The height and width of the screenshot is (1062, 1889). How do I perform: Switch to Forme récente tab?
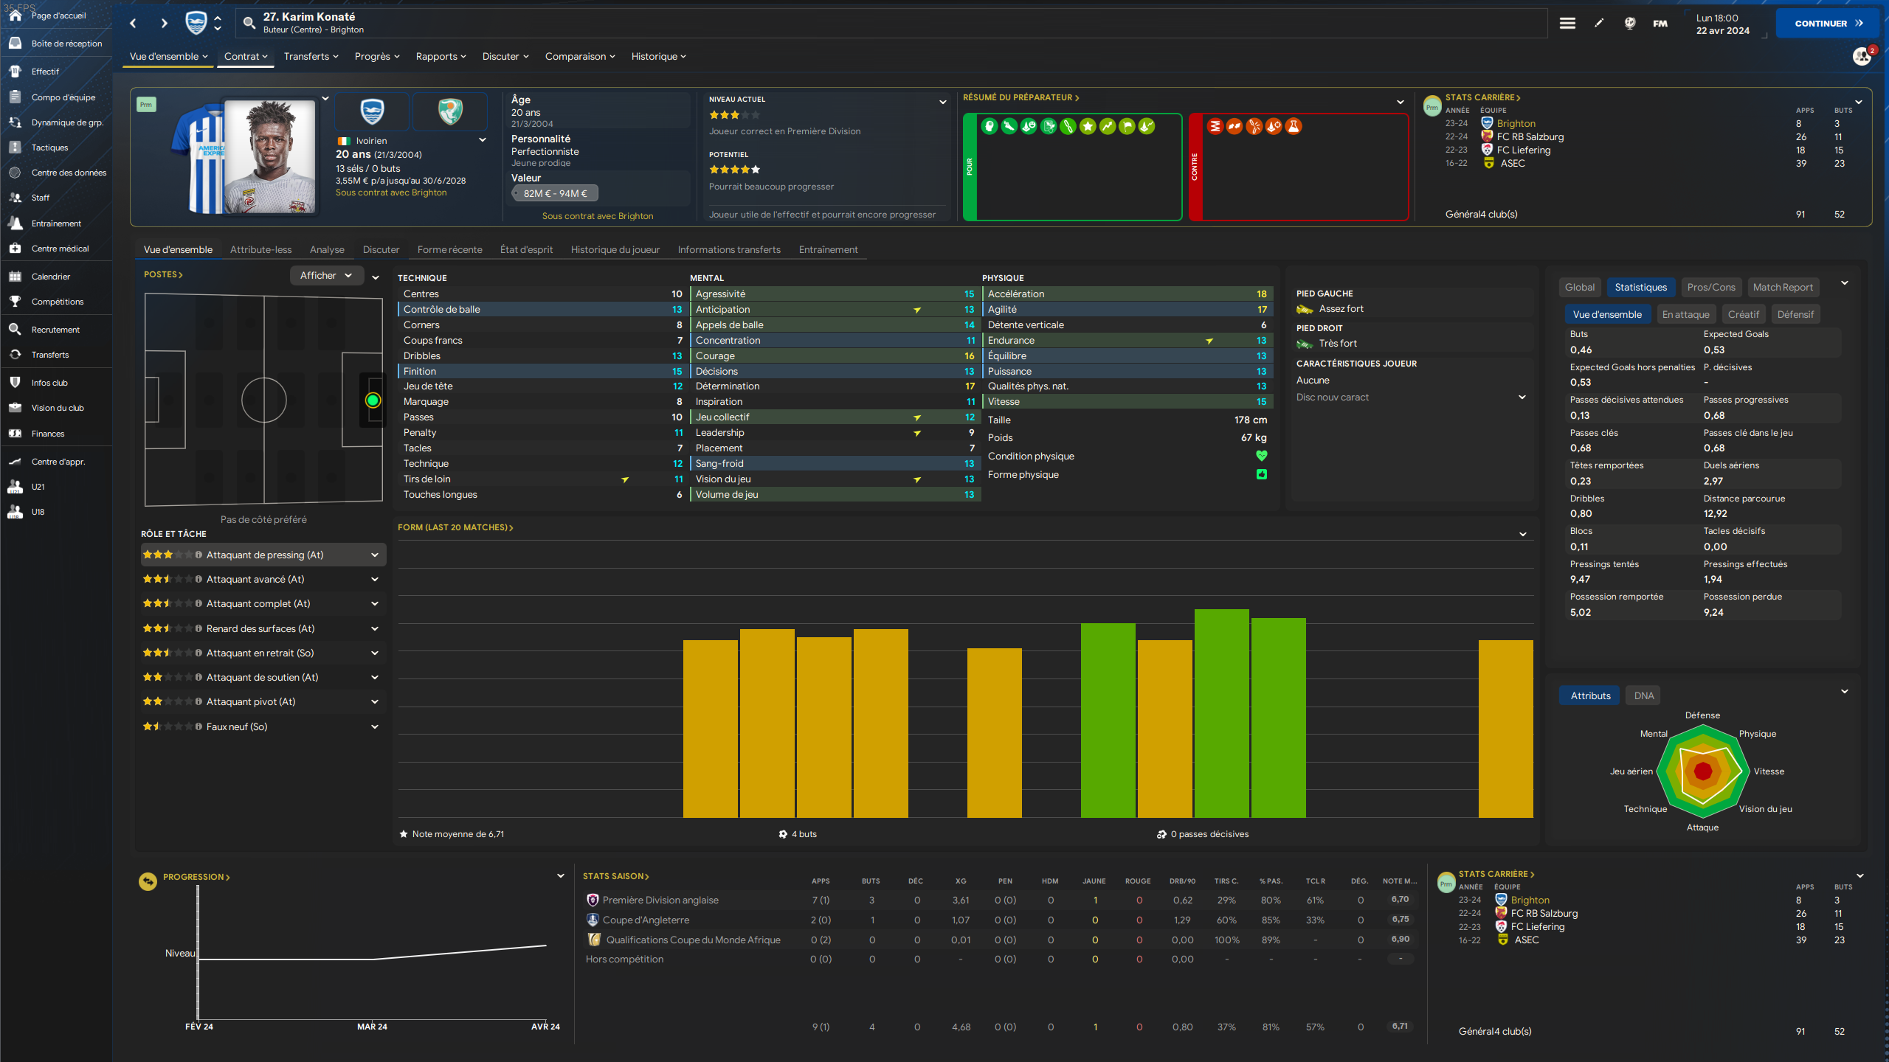[x=449, y=249]
